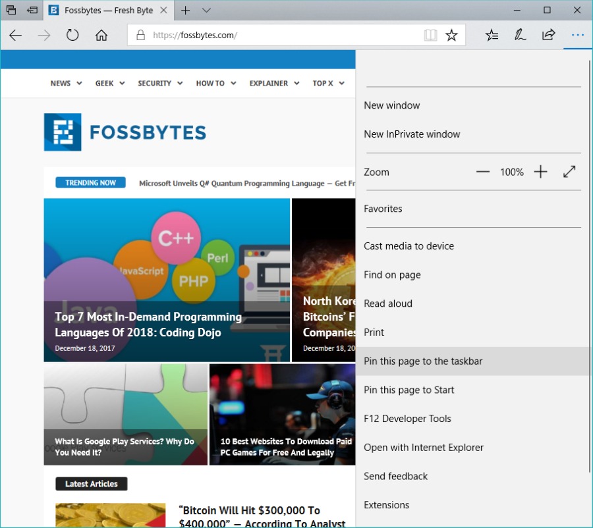
Task: Decrease zoom with the minus control
Action: tap(482, 171)
